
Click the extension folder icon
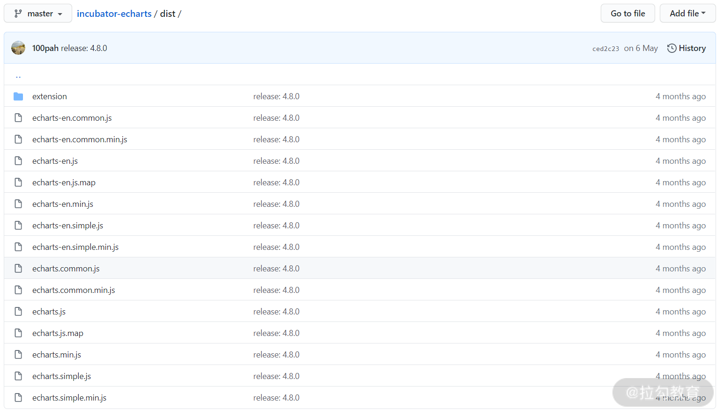pos(18,96)
